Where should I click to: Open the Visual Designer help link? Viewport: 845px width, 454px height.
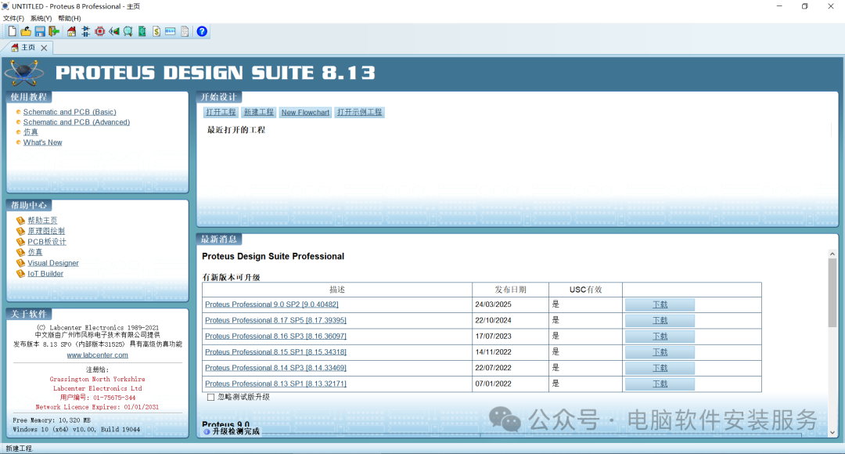click(53, 263)
